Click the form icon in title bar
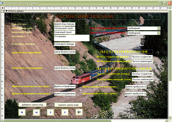The image size is (172, 122). coord(2,3)
